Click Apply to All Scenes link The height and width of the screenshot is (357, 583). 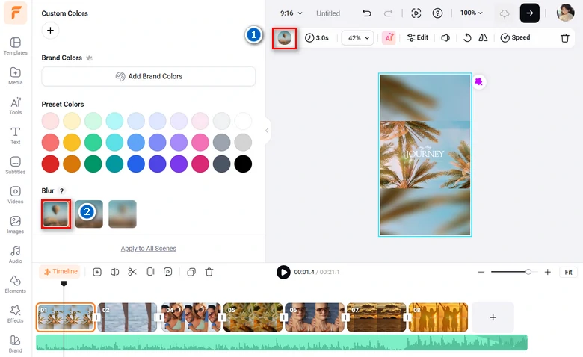coord(149,248)
